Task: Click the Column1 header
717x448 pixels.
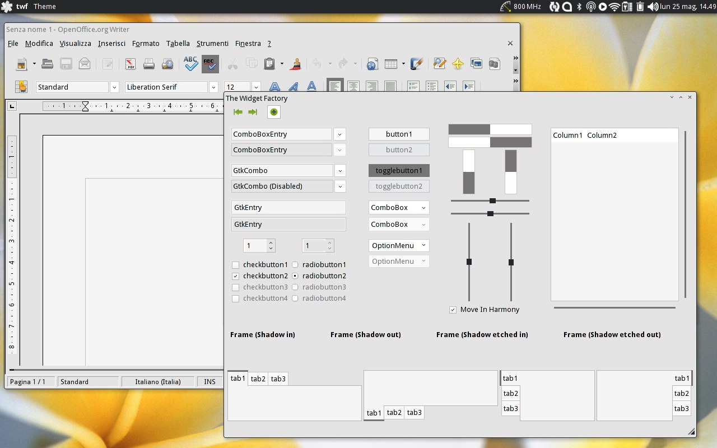Action: click(567, 135)
